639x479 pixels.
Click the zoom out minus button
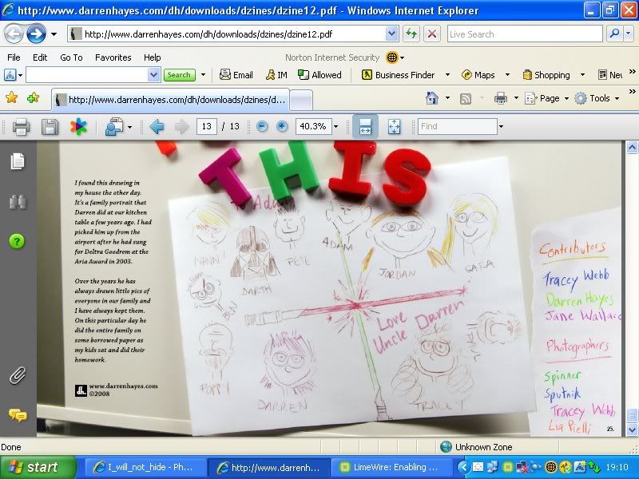pos(262,126)
